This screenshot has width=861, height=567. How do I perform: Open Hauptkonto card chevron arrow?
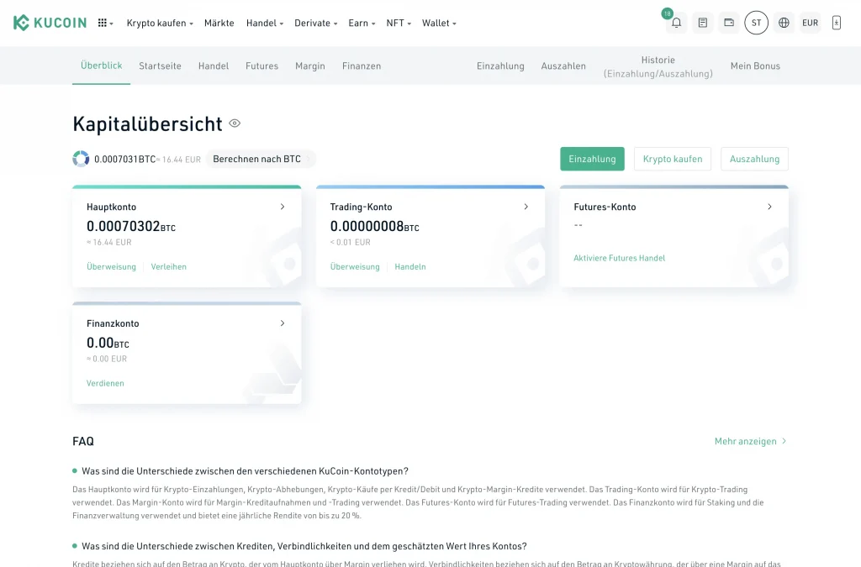[283, 207]
